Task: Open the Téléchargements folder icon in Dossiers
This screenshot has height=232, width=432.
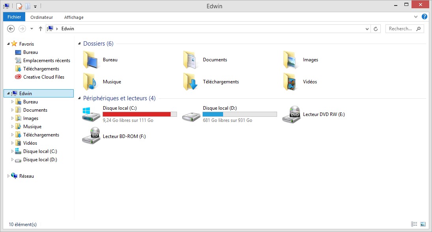Action: click(190, 82)
